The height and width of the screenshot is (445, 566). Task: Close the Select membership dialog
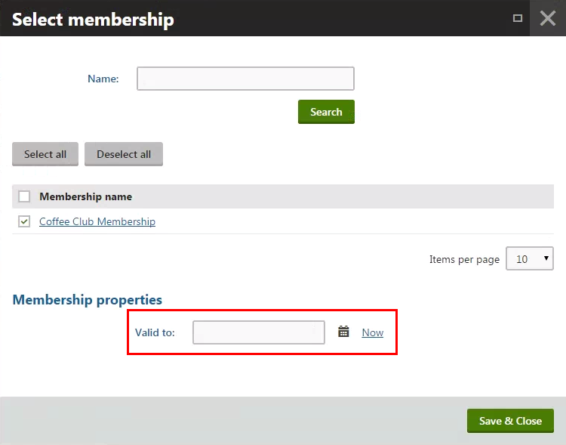pyautogui.click(x=548, y=18)
